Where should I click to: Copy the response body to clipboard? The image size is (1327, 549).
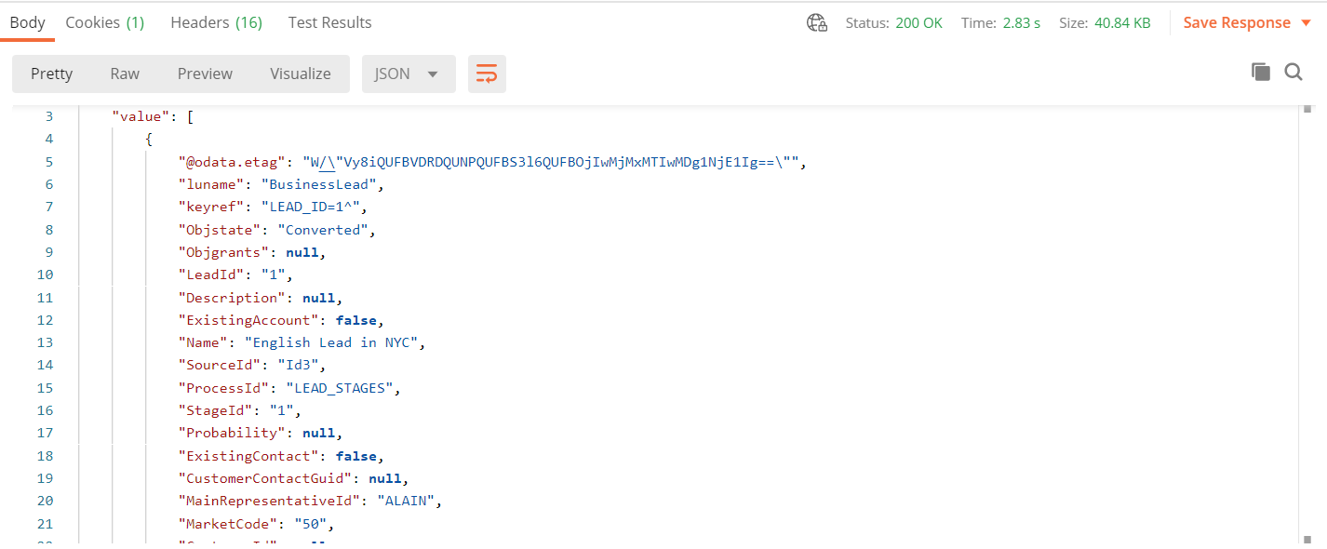pyautogui.click(x=1261, y=72)
